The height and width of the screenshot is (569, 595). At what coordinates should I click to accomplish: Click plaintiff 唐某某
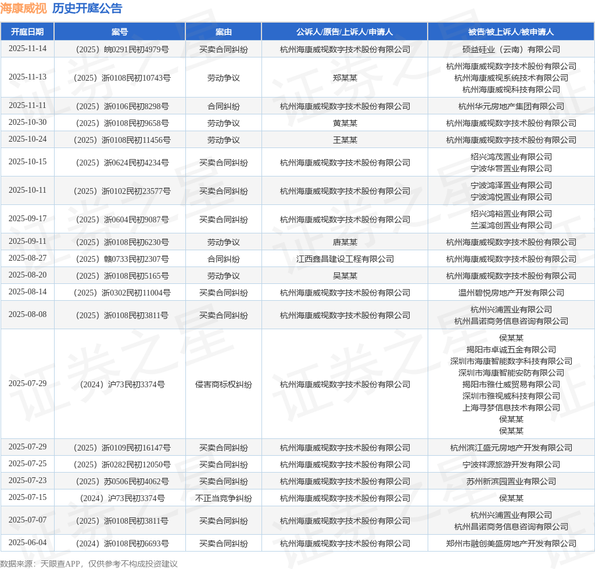pos(345,242)
